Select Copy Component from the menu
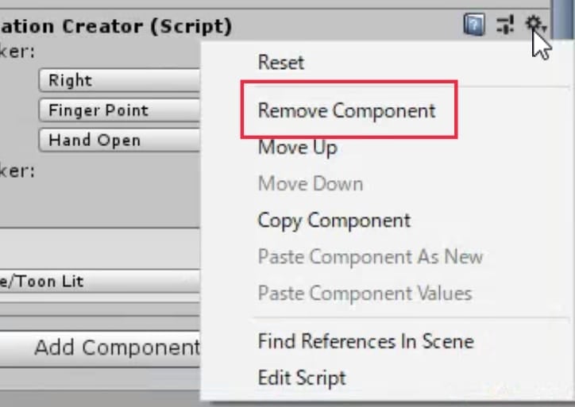Image resolution: width=575 pixels, height=407 pixels. [x=334, y=221]
